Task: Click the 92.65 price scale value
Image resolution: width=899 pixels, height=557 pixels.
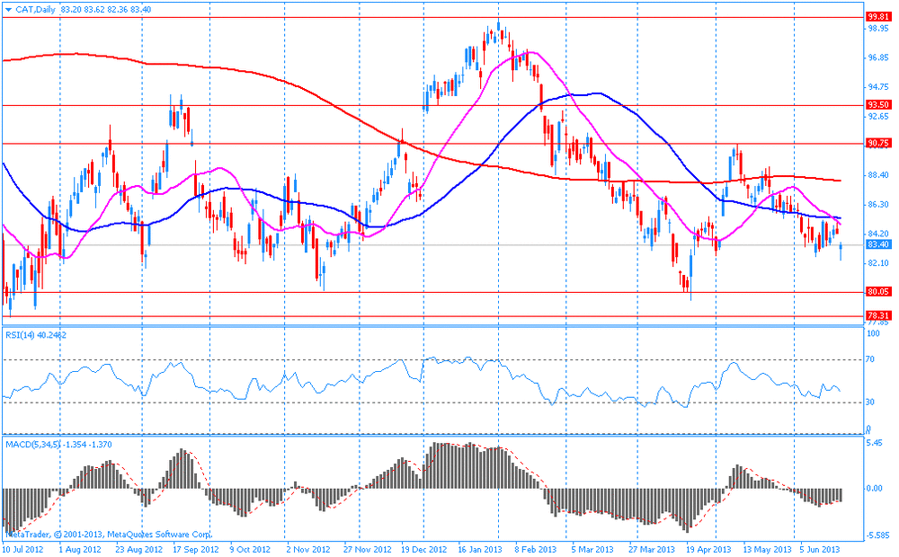Action: [878, 116]
